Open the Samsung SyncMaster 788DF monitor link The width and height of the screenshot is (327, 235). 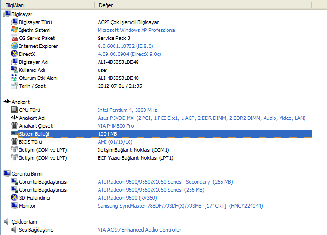(x=180, y=206)
